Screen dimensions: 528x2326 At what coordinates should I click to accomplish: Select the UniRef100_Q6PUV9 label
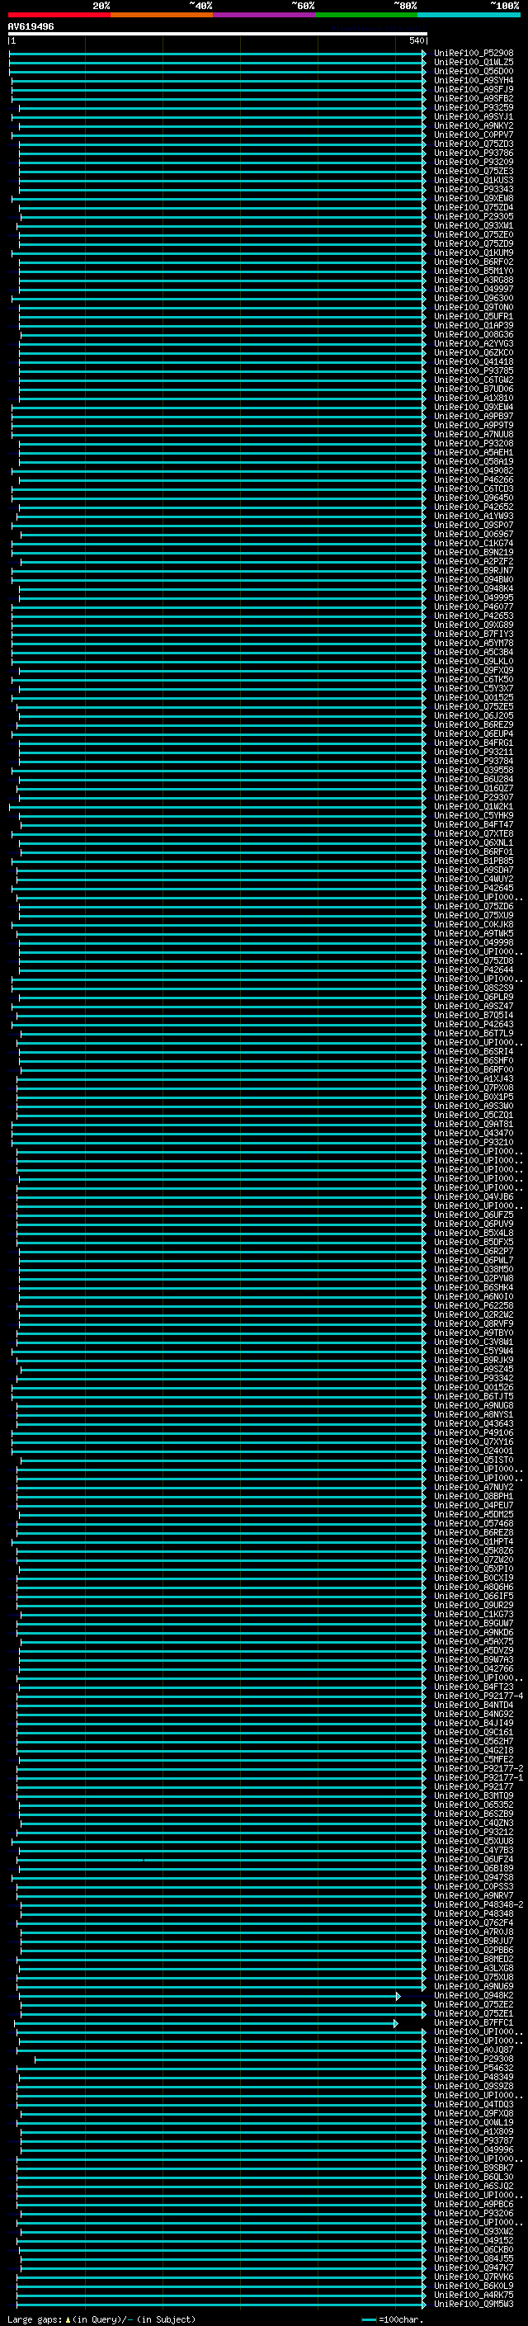[x=474, y=1224]
